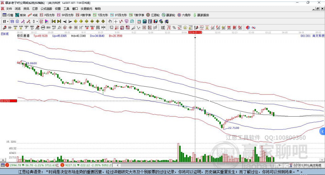Click the n-squared grid tool icon
The image size is (325, 175).
pyautogui.click(x=54, y=28)
